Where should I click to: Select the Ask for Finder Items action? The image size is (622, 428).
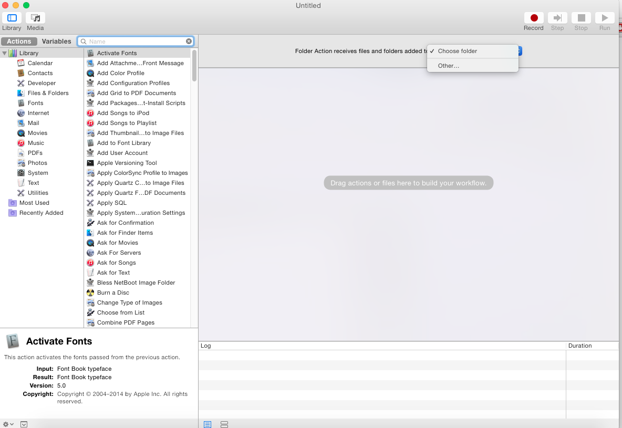tap(137, 233)
